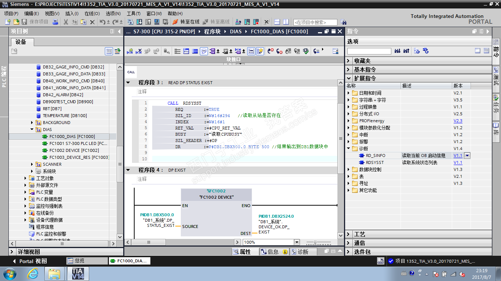Expand the 基本指令 section
Screen dimensions: 501x281
(348, 70)
